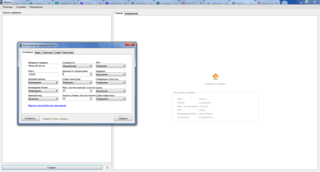Screen dimensions: 320x172
Task: Open the Параметры menu
Action: coord(36,7)
